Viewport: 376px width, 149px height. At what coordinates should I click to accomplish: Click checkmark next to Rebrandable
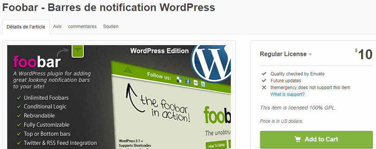click(x=19, y=115)
